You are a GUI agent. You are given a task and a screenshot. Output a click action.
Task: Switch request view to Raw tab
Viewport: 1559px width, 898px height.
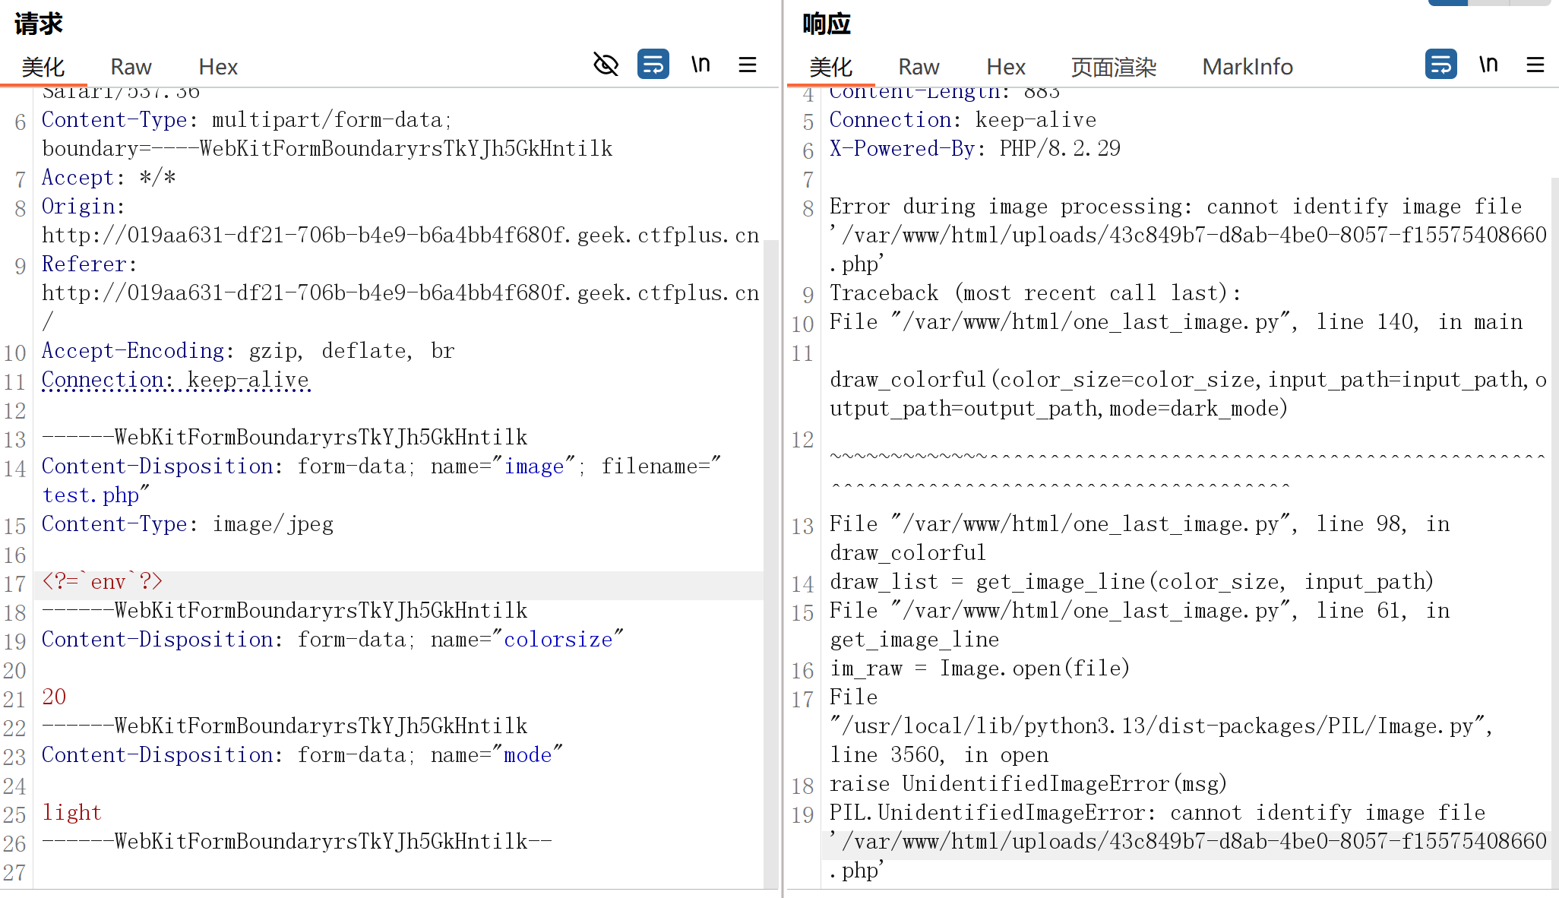tap(131, 67)
